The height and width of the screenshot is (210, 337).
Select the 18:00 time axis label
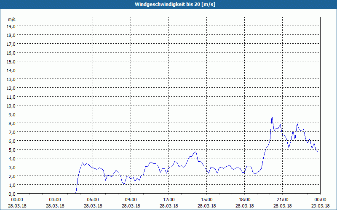pos(245,200)
